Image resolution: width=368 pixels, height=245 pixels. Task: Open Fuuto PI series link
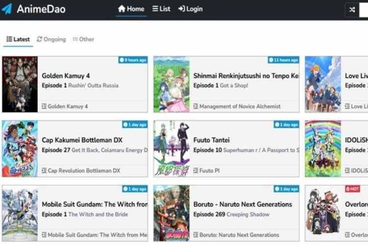point(210,171)
